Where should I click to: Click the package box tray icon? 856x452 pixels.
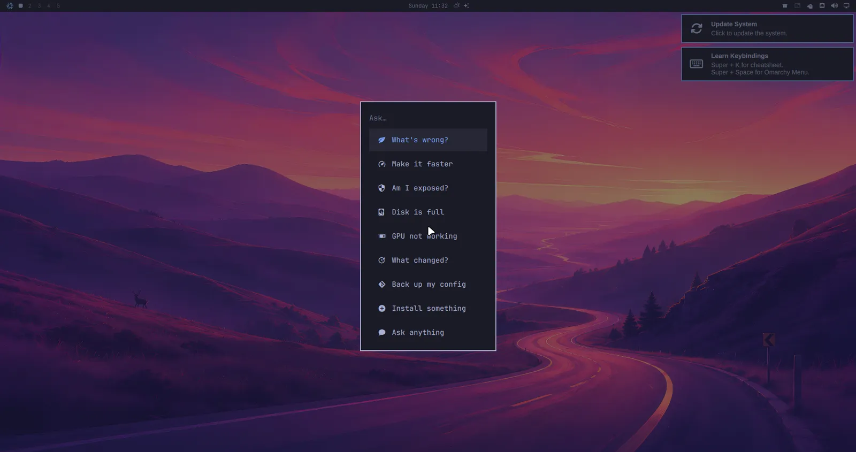785,6
